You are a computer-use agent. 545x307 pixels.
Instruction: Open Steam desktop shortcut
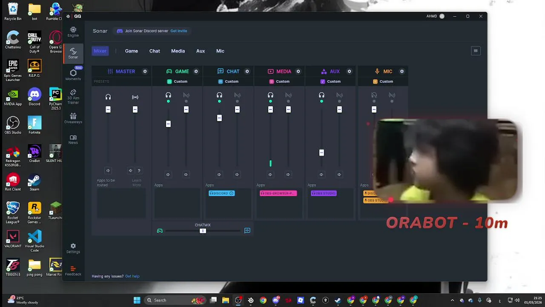tap(34, 182)
